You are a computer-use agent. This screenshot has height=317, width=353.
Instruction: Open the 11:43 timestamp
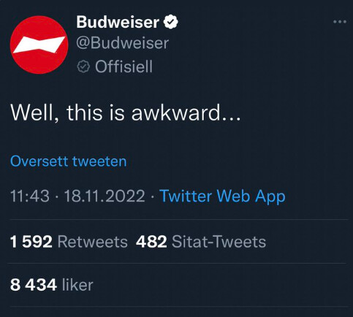(x=30, y=196)
